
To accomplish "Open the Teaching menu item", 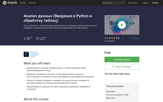I will click(x=32, y=3).
